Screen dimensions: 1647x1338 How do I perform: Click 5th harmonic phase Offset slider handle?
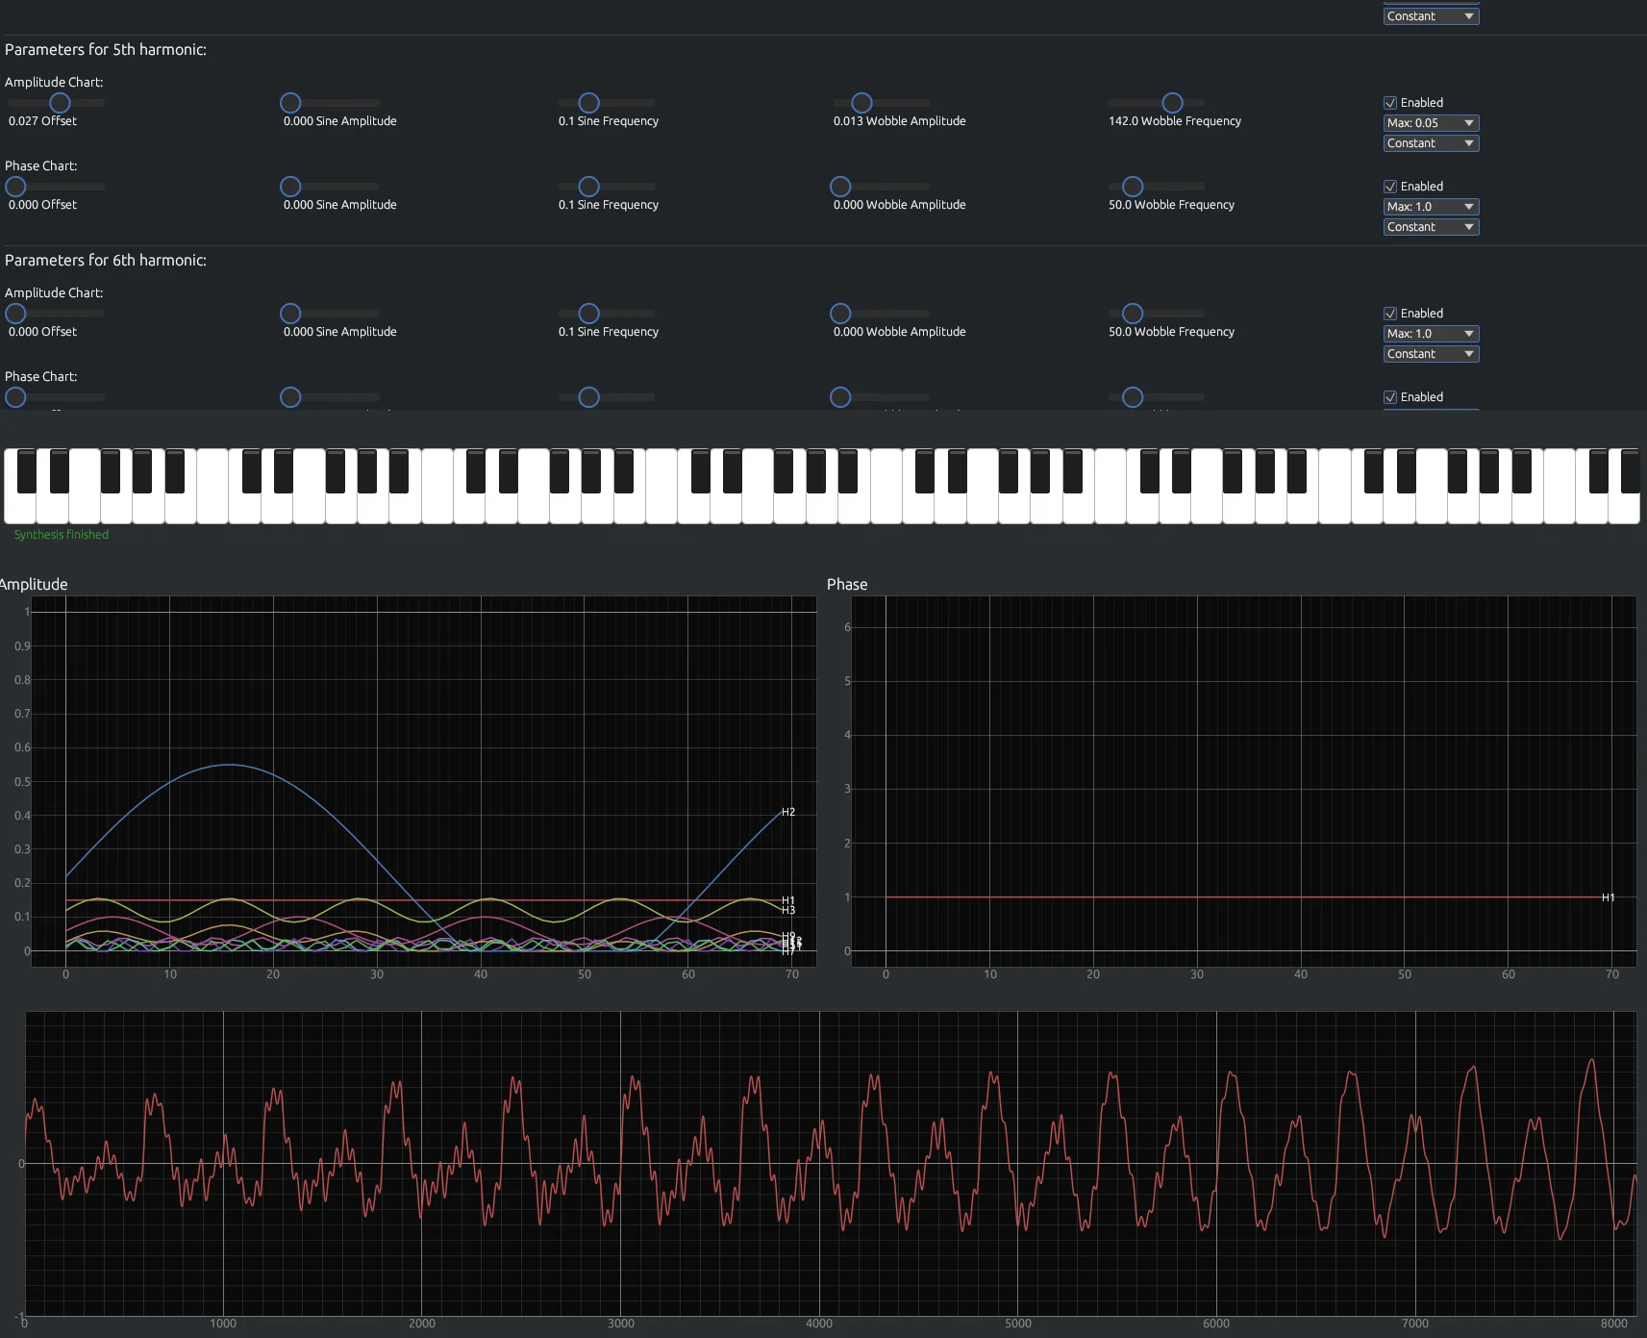(x=15, y=187)
